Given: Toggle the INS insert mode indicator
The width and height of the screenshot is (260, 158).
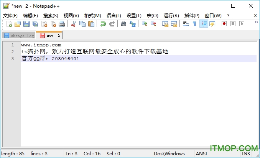Looking at the screenshot, I should tap(246, 154).
